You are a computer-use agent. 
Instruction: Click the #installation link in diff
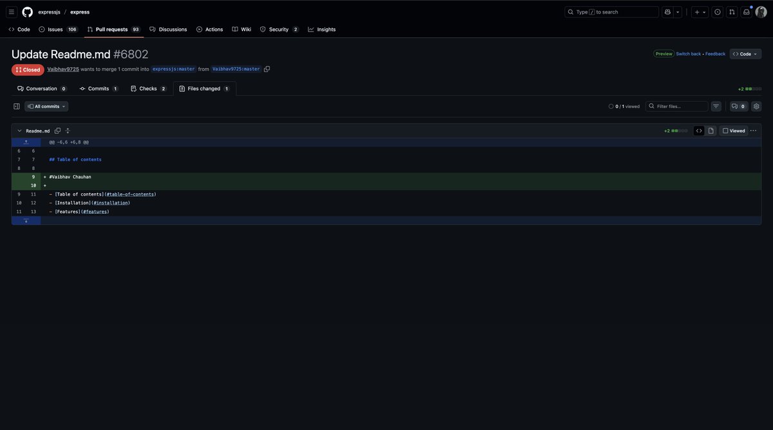point(111,203)
